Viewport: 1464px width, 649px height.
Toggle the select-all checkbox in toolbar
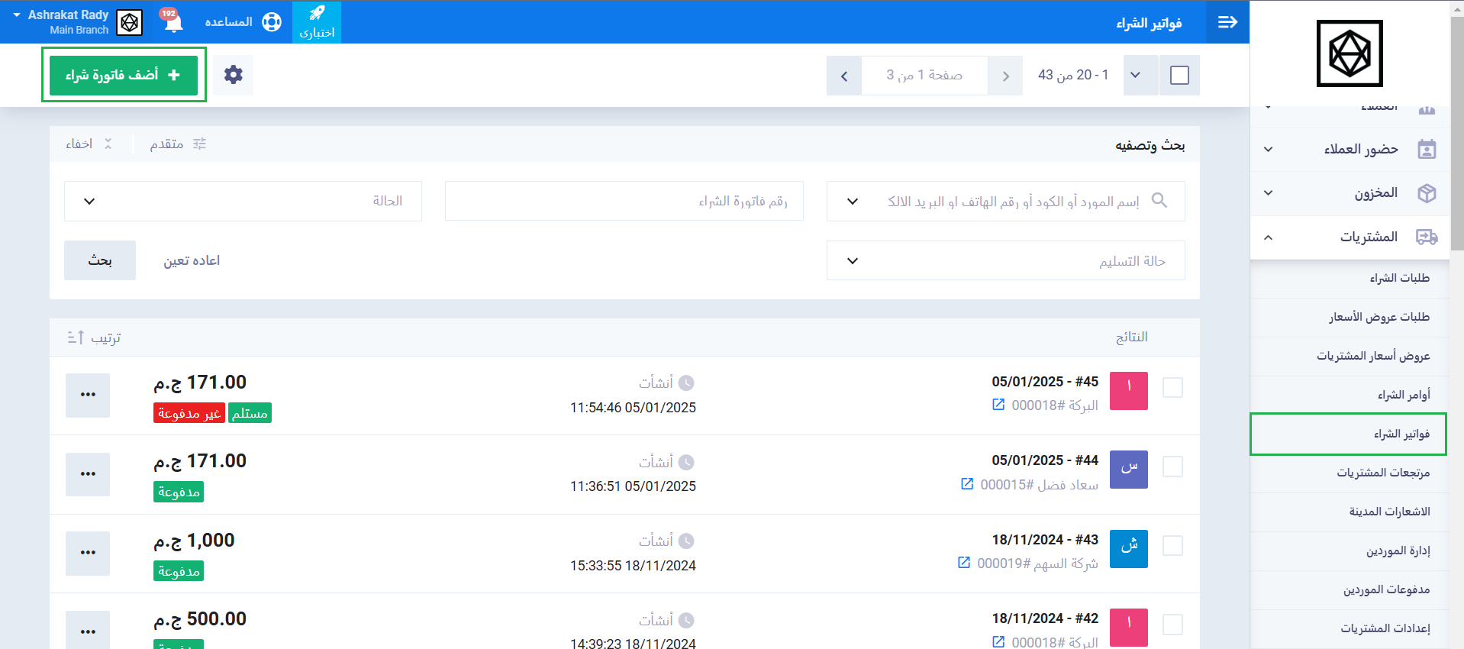pos(1179,76)
